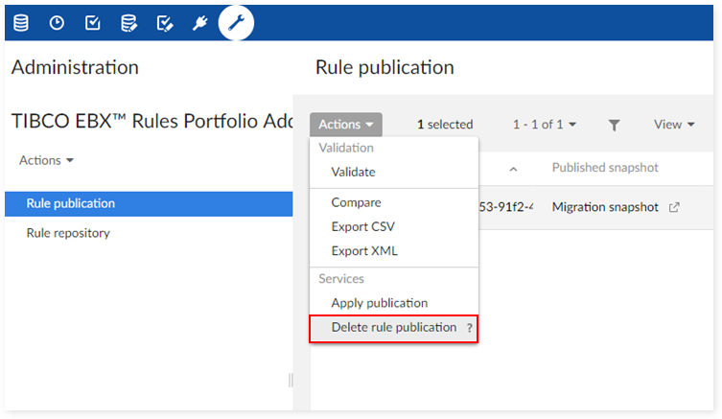Choose Compare menu entry
Screen dimensions: 722x419
(356, 202)
